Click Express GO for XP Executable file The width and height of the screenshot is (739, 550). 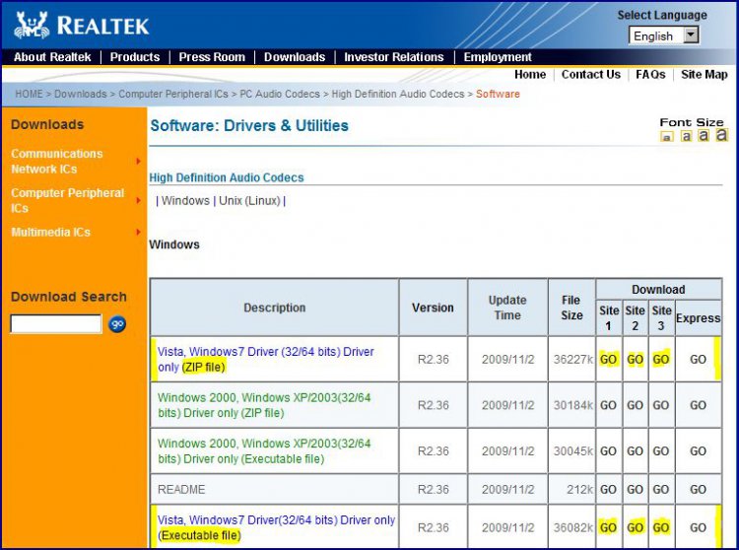tap(698, 451)
